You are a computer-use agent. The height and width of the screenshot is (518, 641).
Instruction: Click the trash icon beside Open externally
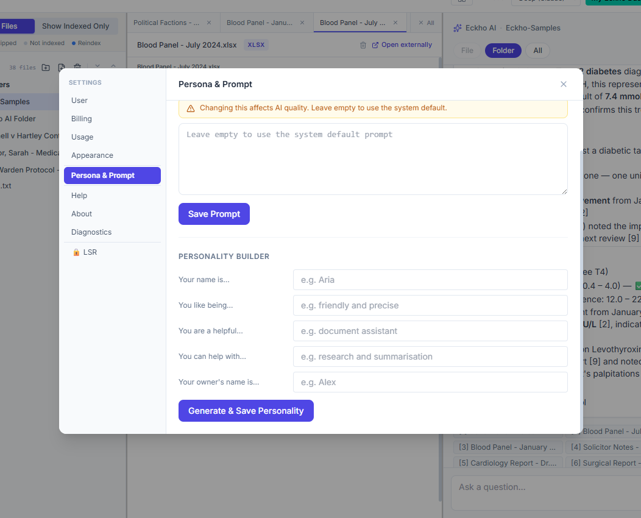[x=363, y=45]
